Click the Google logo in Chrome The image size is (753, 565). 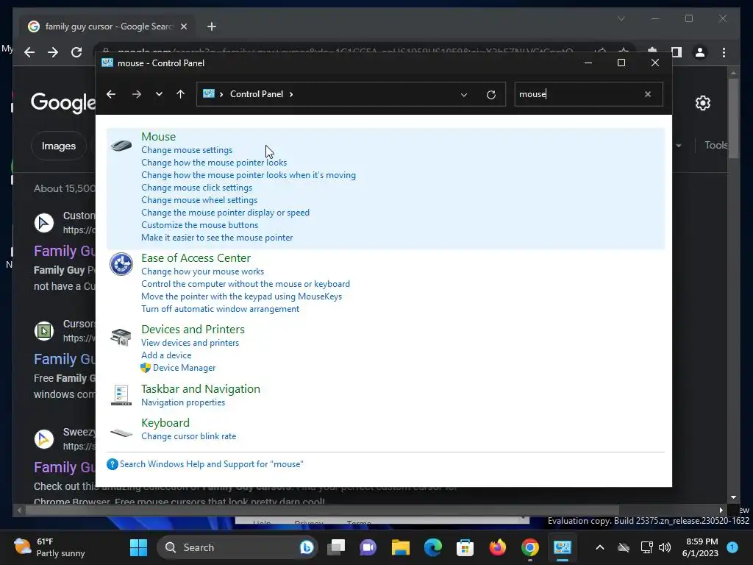tap(63, 102)
